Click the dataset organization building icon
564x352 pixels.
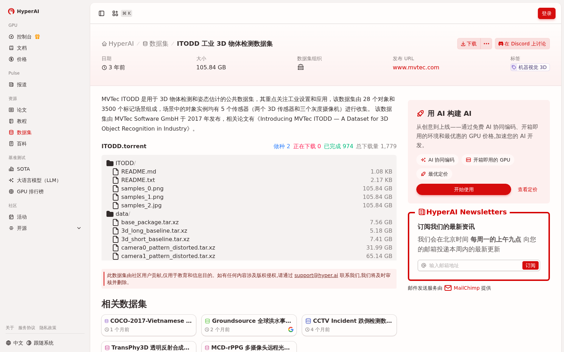click(301, 67)
